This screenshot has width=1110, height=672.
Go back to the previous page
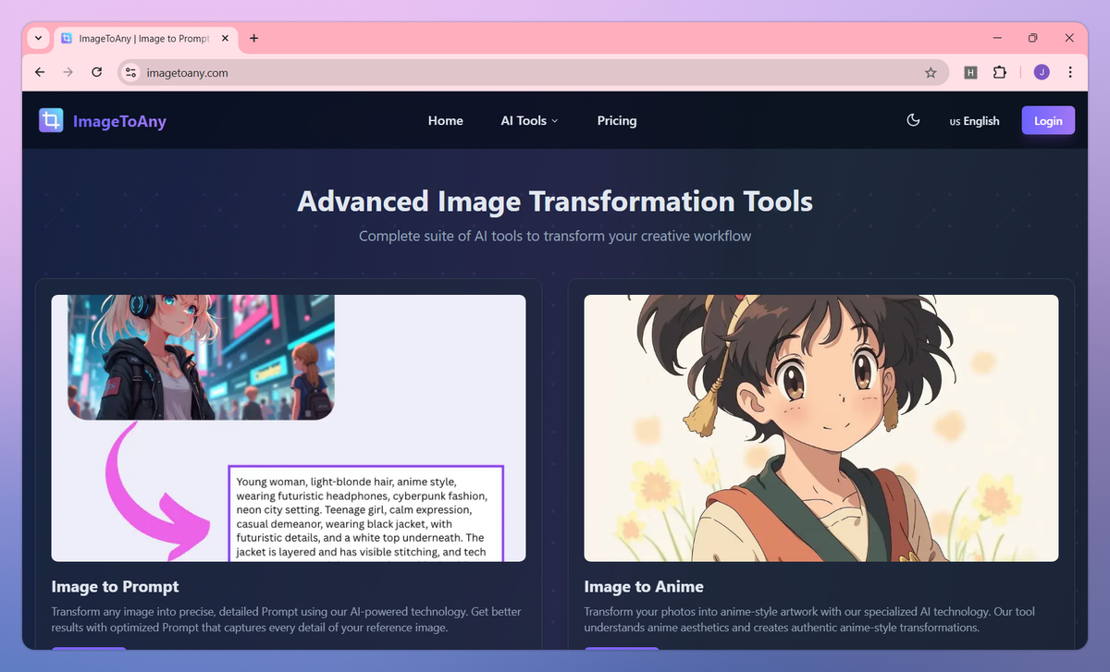(39, 72)
